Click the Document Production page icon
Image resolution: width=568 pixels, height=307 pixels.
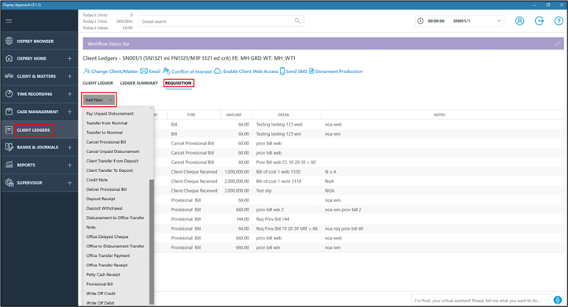(312, 71)
